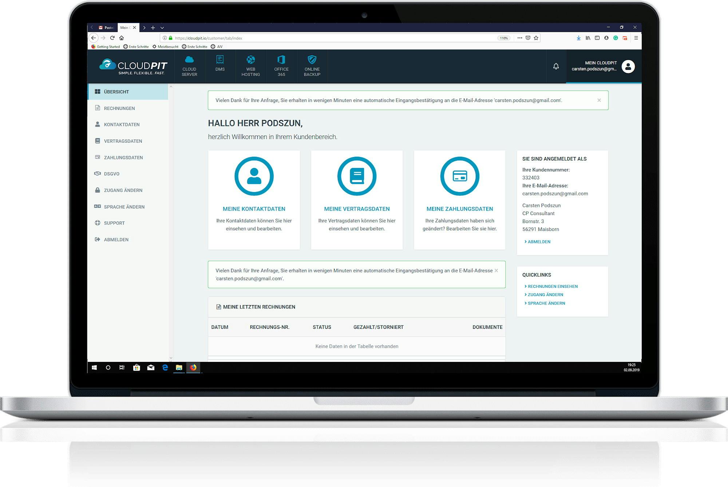Close the lower Eingangsbestätigung notice
This screenshot has height=487, width=728.
coord(496,270)
